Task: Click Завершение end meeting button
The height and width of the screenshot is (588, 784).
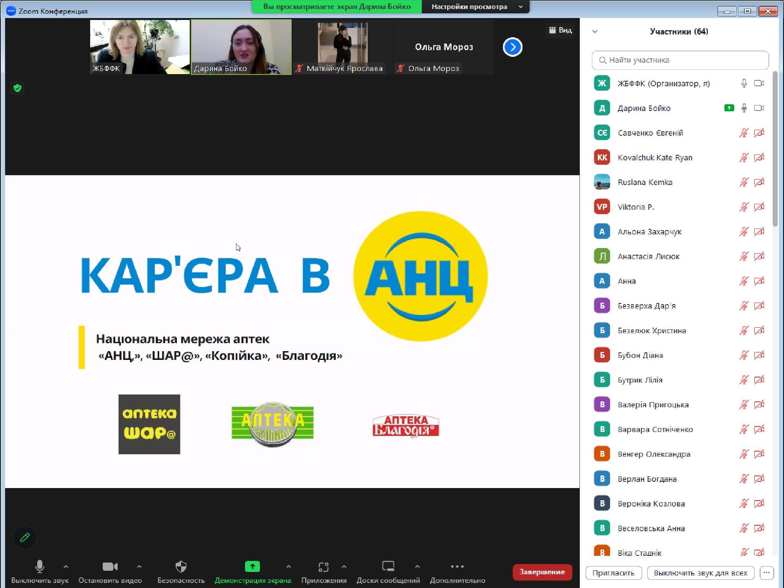Action: pos(542,572)
